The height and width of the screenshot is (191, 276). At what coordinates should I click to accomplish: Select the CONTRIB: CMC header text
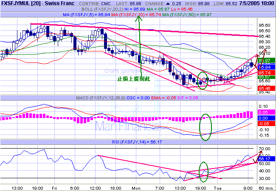(95, 4)
